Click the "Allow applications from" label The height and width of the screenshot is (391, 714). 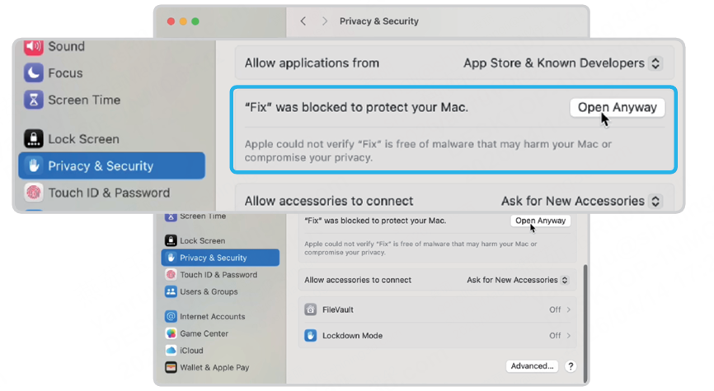[312, 63]
